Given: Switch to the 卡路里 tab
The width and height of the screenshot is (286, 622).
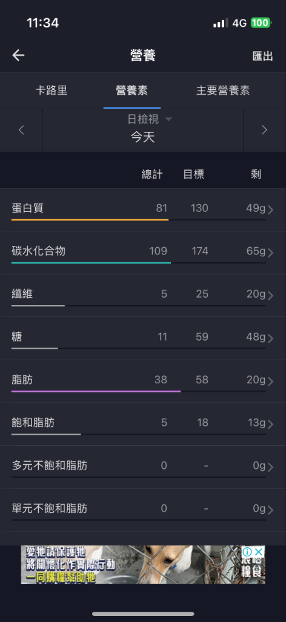Looking at the screenshot, I should click(x=52, y=91).
